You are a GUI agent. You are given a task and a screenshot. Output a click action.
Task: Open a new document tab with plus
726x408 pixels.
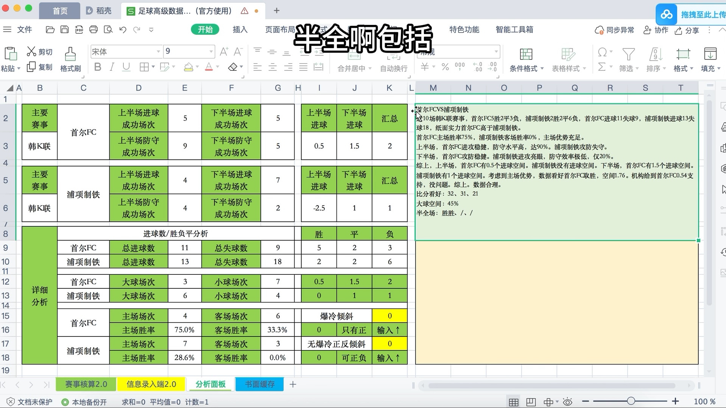(x=276, y=11)
